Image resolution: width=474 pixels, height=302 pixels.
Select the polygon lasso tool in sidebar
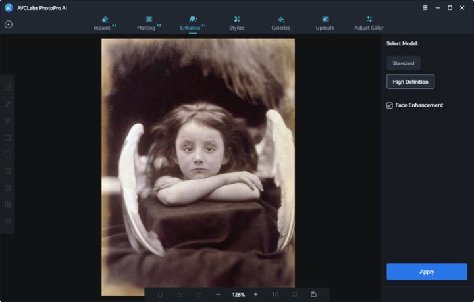(x=7, y=121)
